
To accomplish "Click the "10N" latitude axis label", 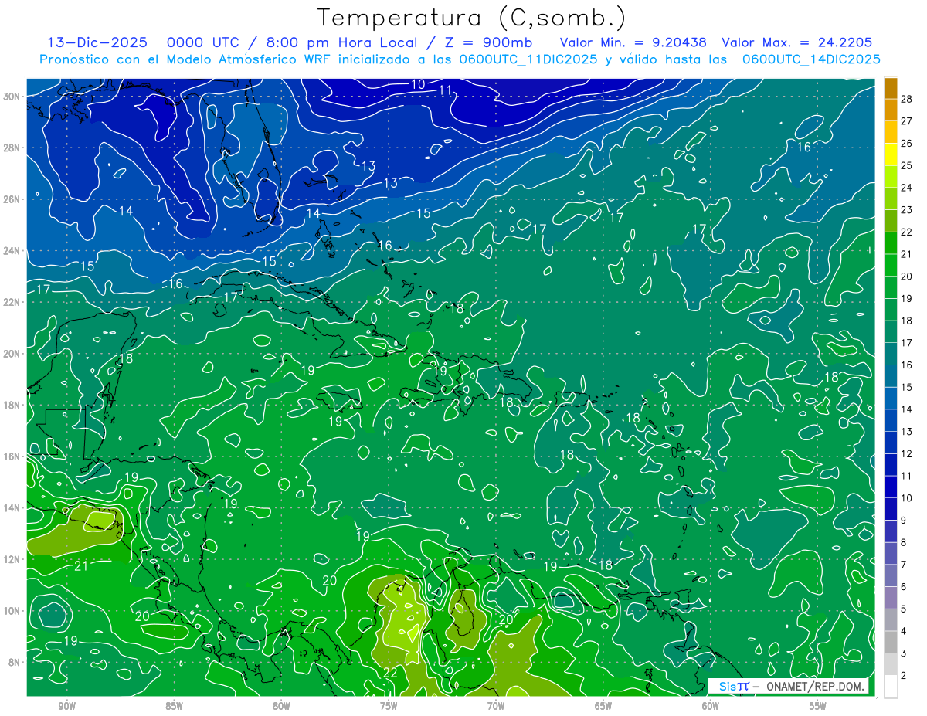I will [13, 611].
